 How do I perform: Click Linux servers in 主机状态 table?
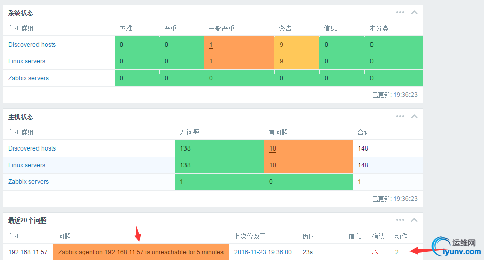[26, 165]
